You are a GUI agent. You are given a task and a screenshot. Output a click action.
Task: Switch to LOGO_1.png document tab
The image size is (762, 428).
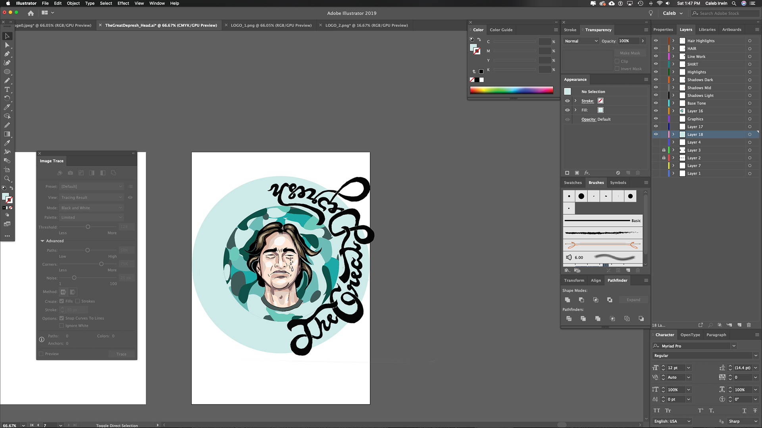(271, 25)
